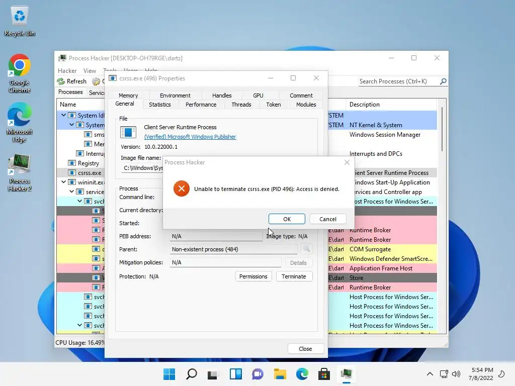515x386 pixels.
Task: Select the Comment tab
Action: point(301,95)
